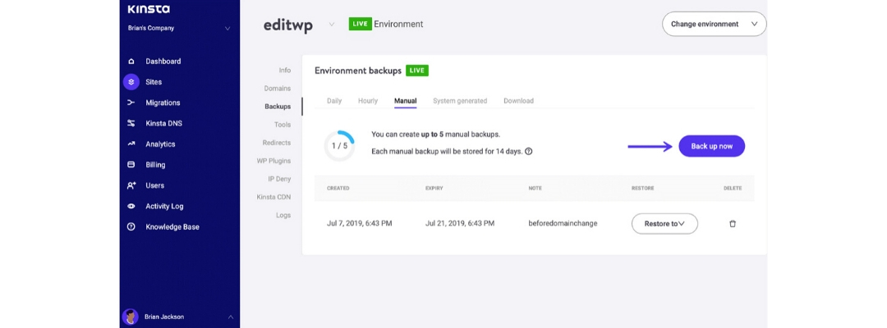
Task: Click the LIVE badge next to editwp
Action: tap(361, 24)
